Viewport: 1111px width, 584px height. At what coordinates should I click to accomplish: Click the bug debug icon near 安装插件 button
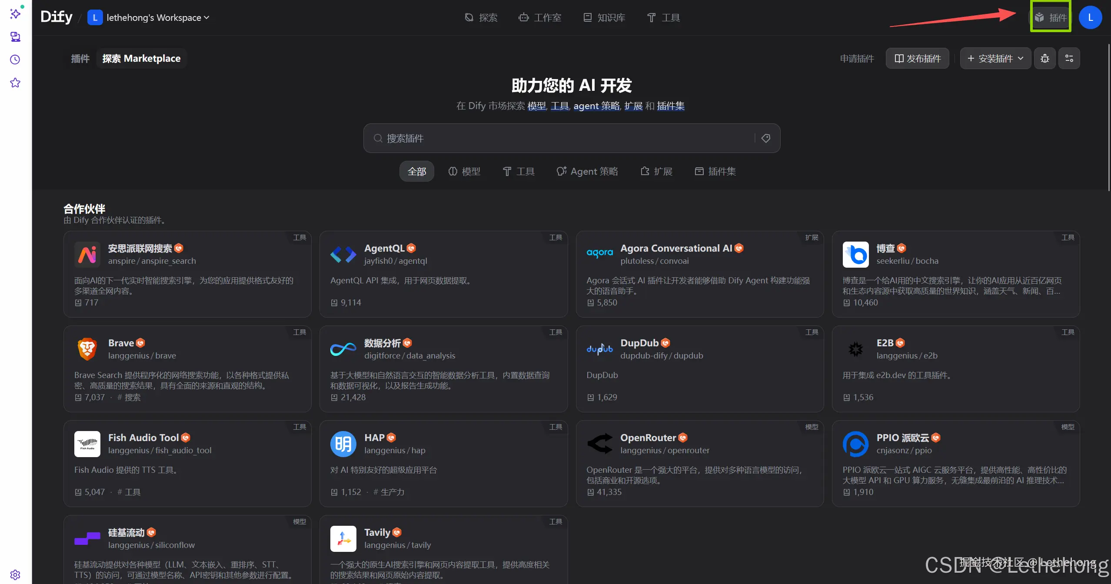point(1045,58)
